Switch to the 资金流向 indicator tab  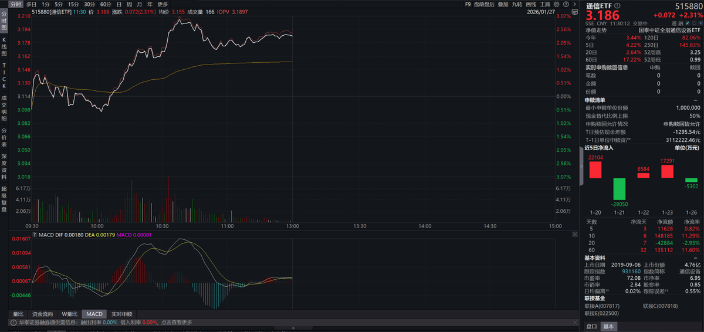(43, 314)
